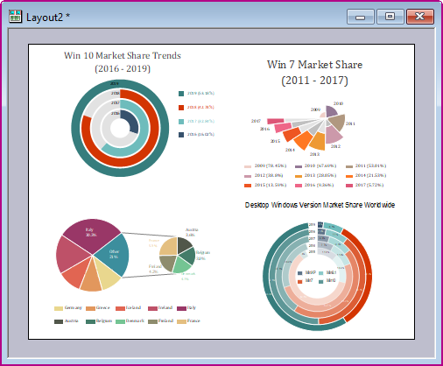Select the 2015 legend entry
This screenshot has width=443, height=366.
pos(265,186)
